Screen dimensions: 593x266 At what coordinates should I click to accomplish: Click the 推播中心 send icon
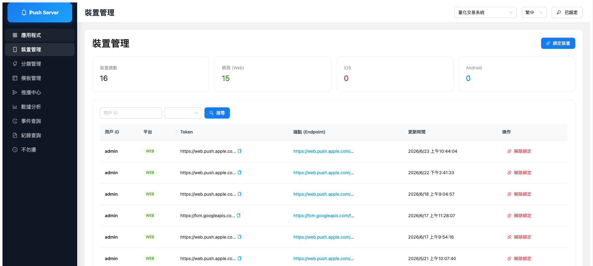point(15,92)
